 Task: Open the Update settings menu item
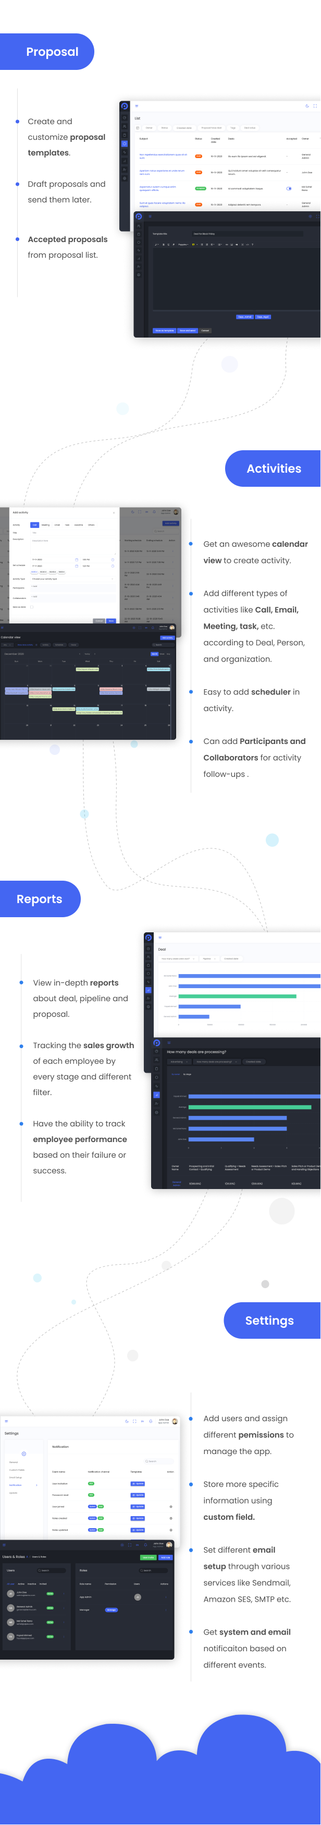14,1493
